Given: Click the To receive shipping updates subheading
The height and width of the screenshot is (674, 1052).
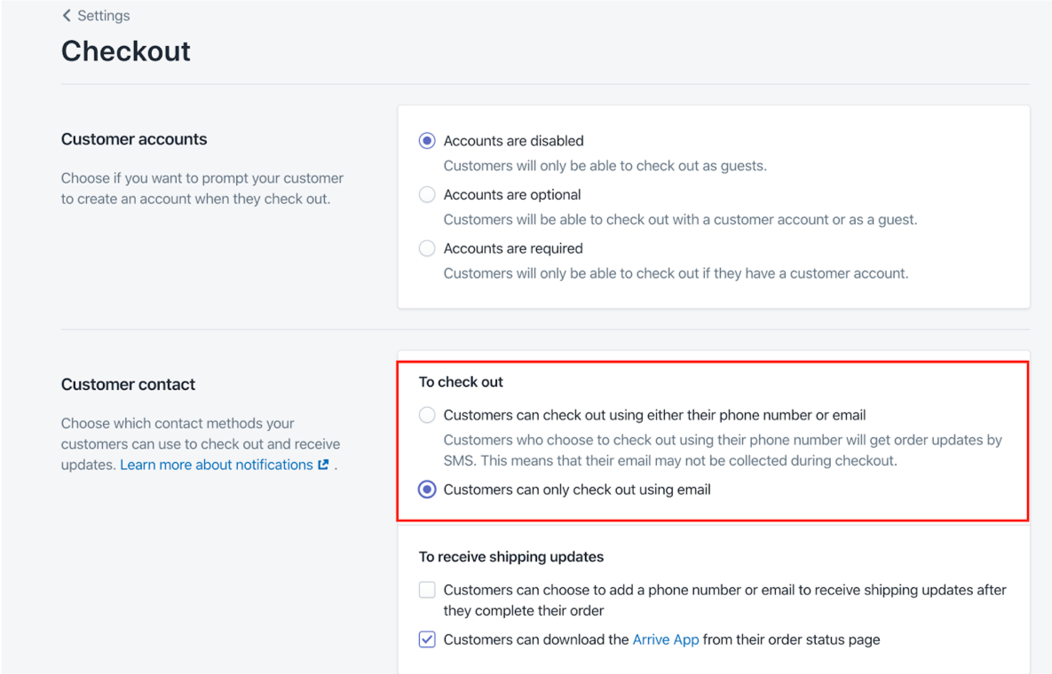Looking at the screenshot, I should click(511, 557).
